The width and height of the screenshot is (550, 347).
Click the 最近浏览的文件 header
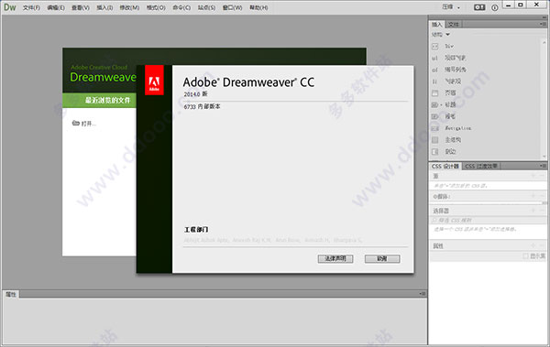point(107,100)
